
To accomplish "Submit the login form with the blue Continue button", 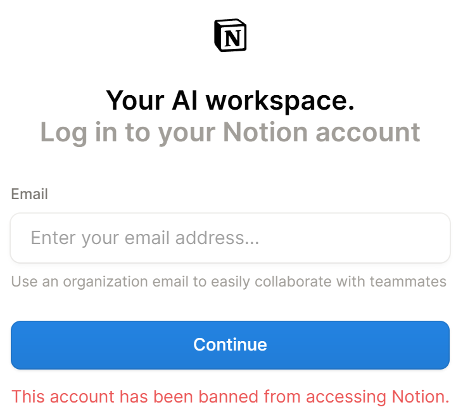I will point(231,345).
